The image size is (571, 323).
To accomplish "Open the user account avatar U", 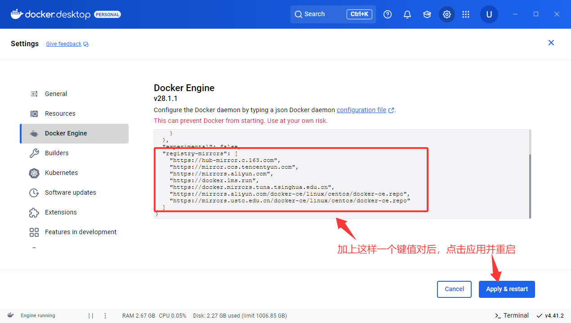I will click(x=489, y=14).
